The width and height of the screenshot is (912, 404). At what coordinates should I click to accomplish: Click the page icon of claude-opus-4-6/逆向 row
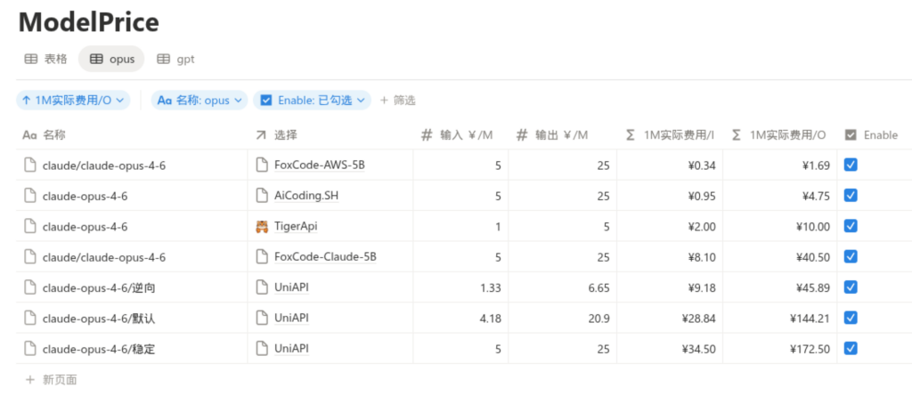tap(30, 287)
